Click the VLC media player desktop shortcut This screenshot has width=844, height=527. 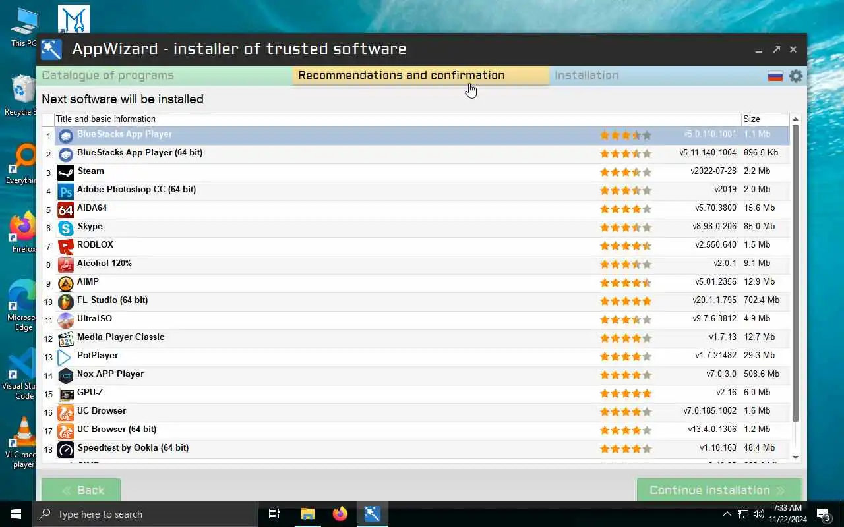22,443
